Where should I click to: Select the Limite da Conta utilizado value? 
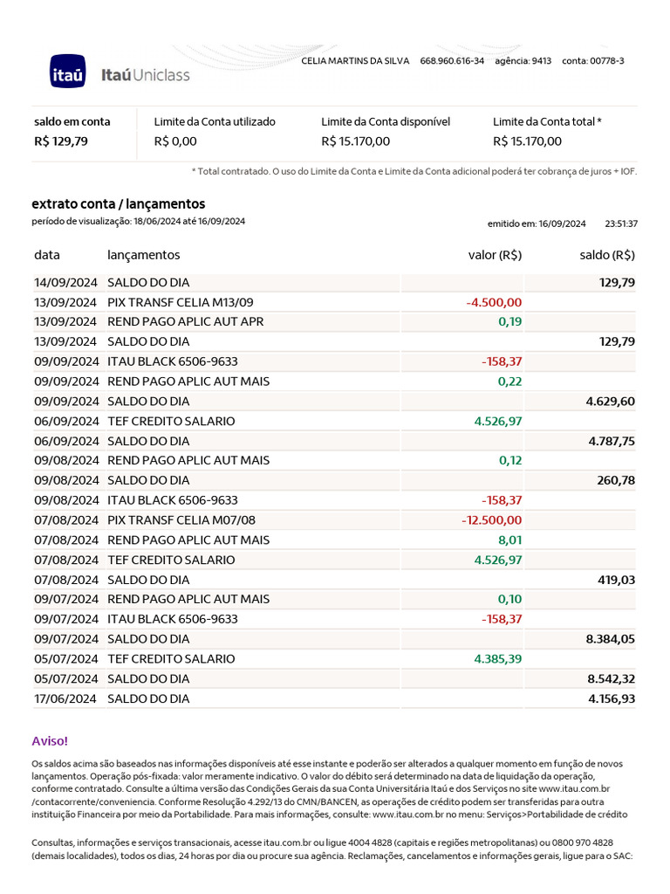175,141
